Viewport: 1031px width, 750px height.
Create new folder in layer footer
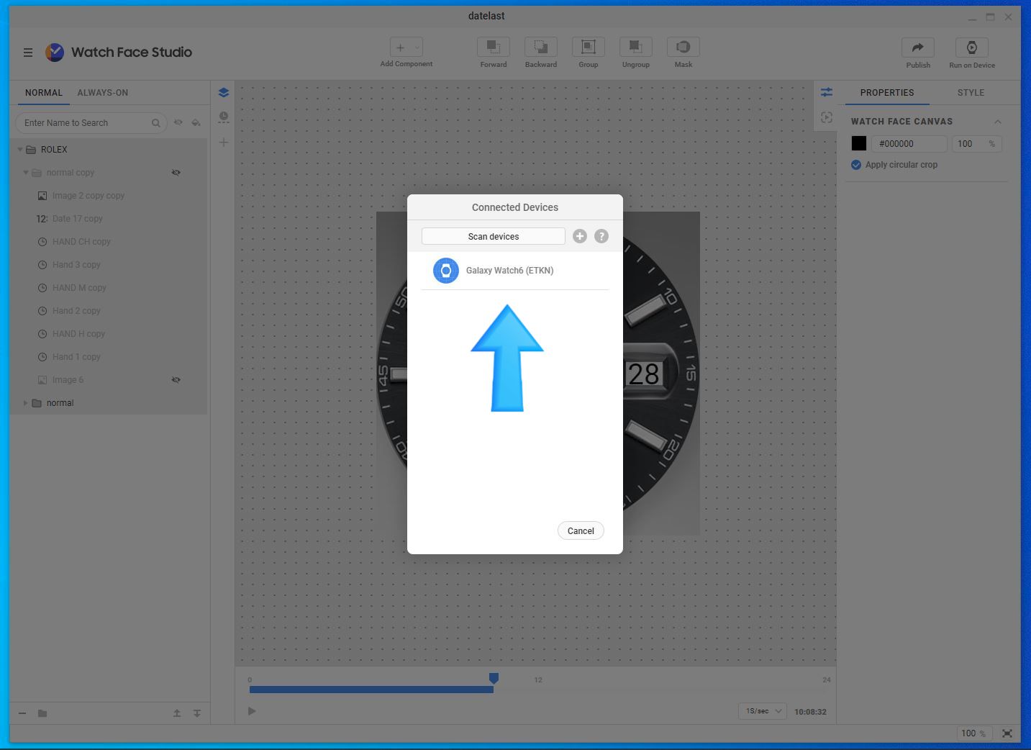[42, 713]
